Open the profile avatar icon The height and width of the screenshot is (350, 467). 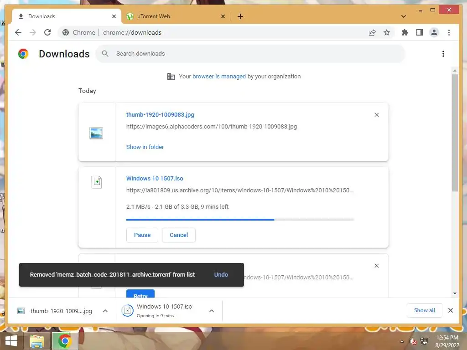[434, 32]
